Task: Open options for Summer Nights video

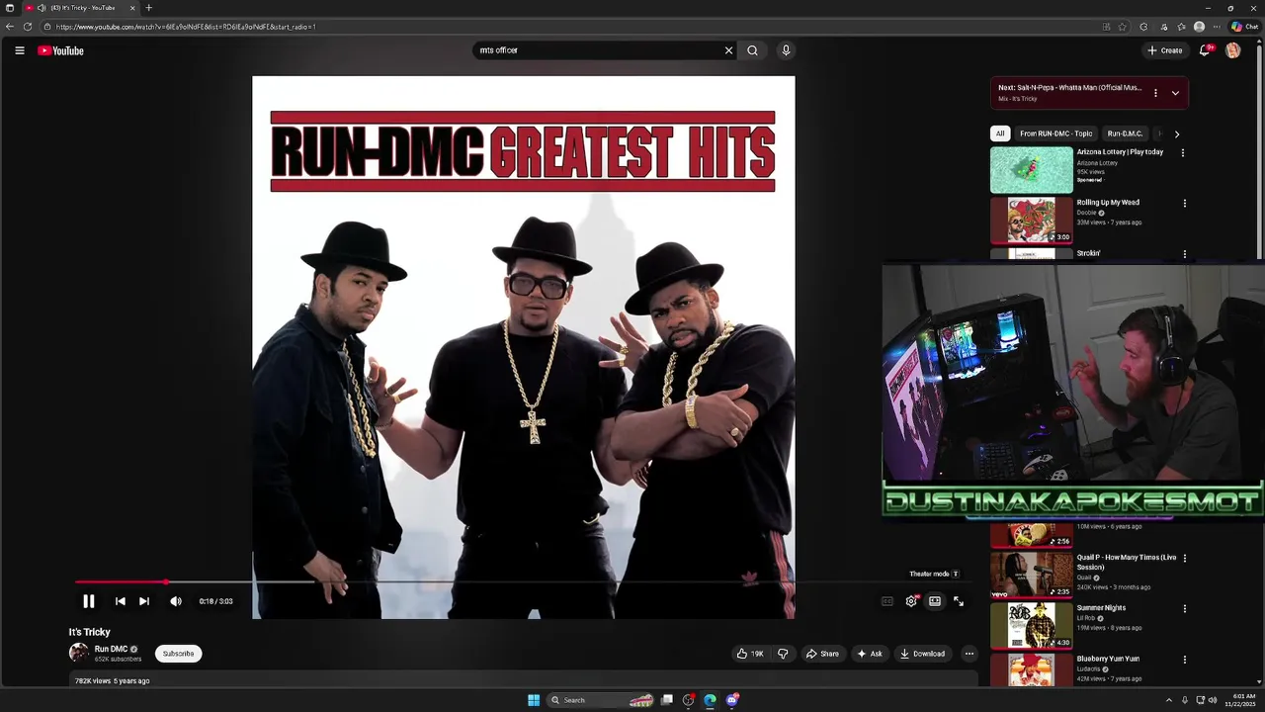Action: click(x=1185, y=609)
